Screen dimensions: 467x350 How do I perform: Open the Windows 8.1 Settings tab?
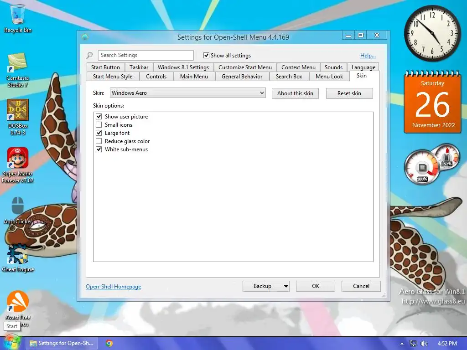[x=183, y=67]
